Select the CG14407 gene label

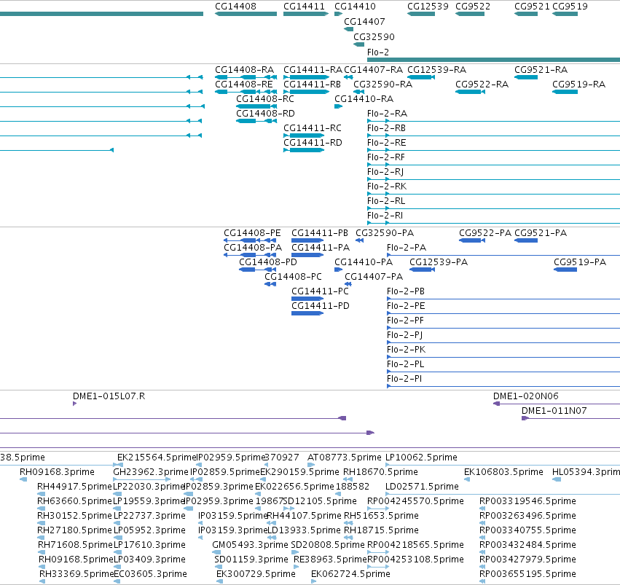pos(364,22)
